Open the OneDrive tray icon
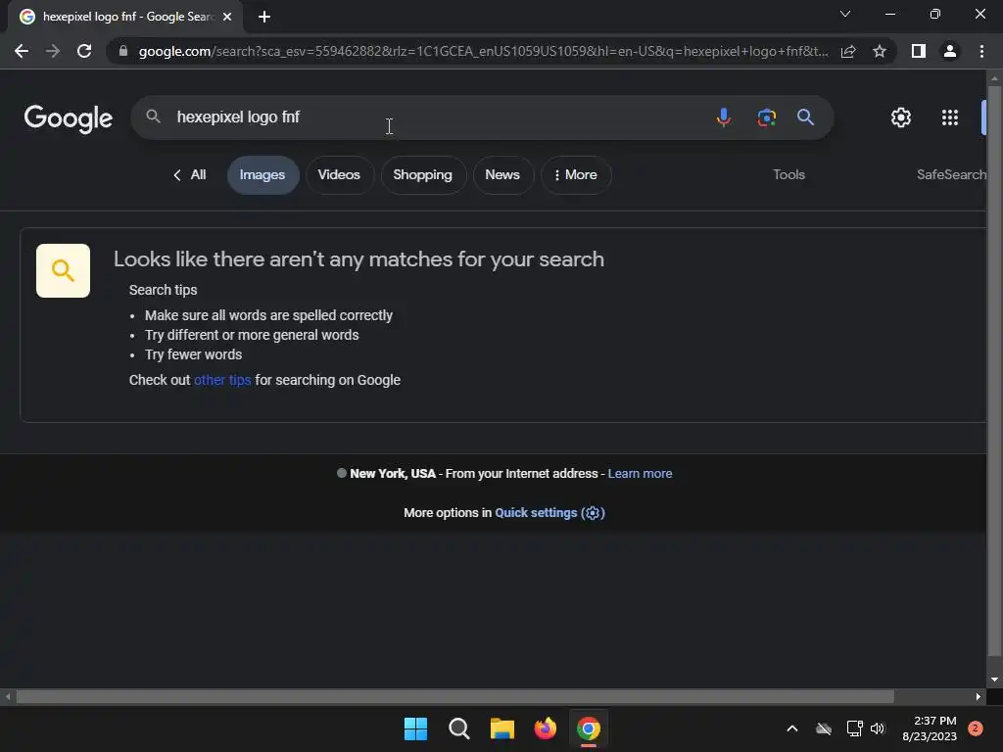Screen dimensions: 1003x752 [824, 728]
